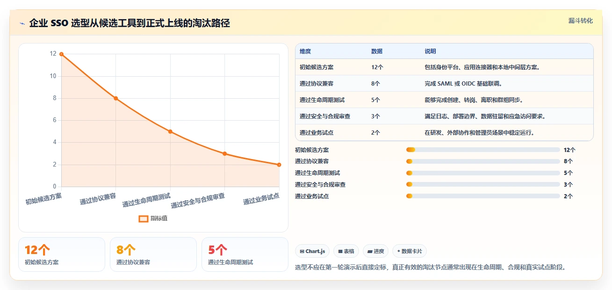Click the lightning icon before the title

click(22, 23)
